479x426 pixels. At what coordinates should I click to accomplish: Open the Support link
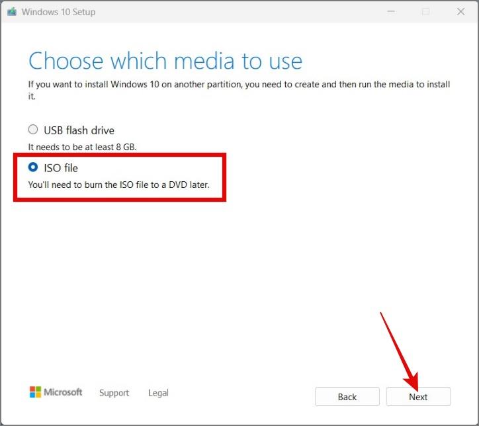click(114, 393)
